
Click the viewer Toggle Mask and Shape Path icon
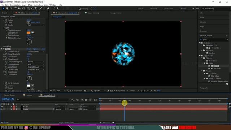click(x=71, y=91)
